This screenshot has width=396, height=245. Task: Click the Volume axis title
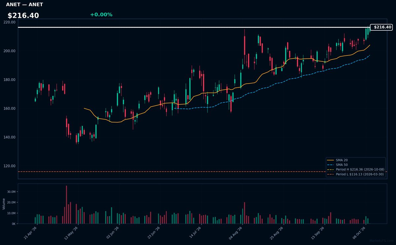[4, 204]
